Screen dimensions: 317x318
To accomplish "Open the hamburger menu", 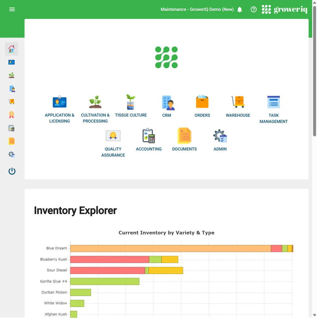I will click(x=12, y=9).
